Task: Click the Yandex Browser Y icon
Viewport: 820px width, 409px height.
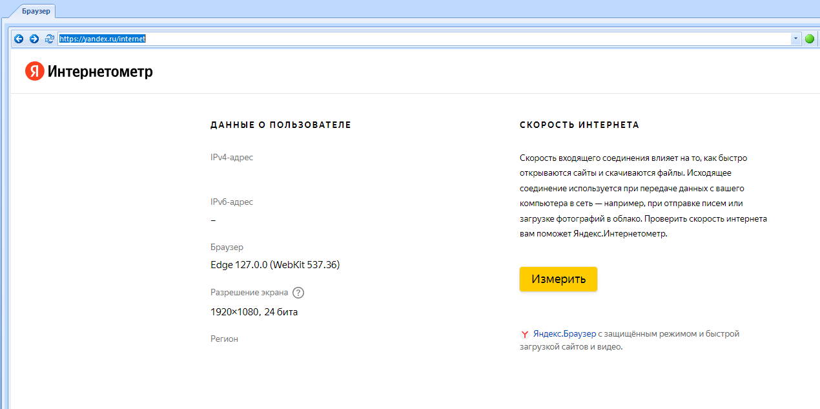Action: [525, 335]
